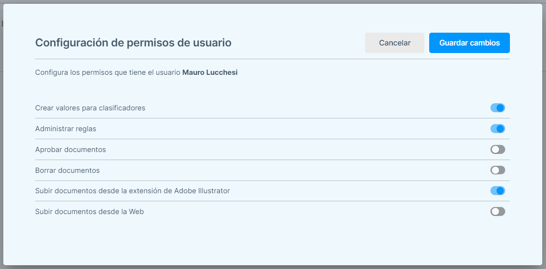Dismiss the dialog with the Cancelar button
This screenshot has width=546, height=269.
395,43
